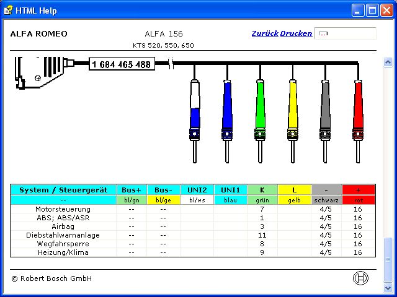The width and height of the screenshot is (397, 297).
Task: Click the input box beside Drucken
Action: tap(345, 33)
